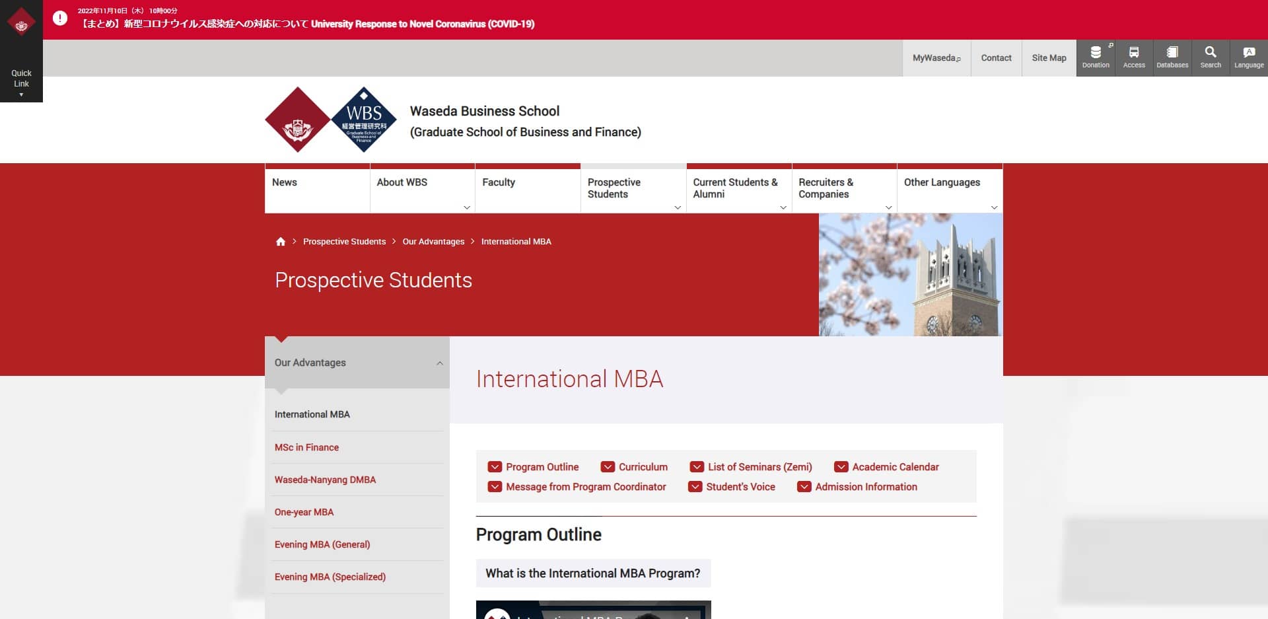Open Waseda-Nanyang DMBA page
Screen dimensions: 1268x619
pos(325,480)
